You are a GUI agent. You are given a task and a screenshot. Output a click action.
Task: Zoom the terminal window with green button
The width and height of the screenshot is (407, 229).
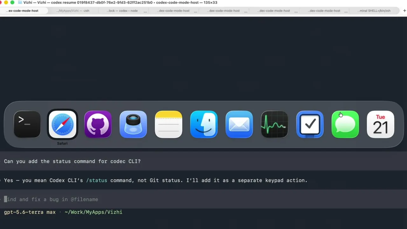pos(12,3)
